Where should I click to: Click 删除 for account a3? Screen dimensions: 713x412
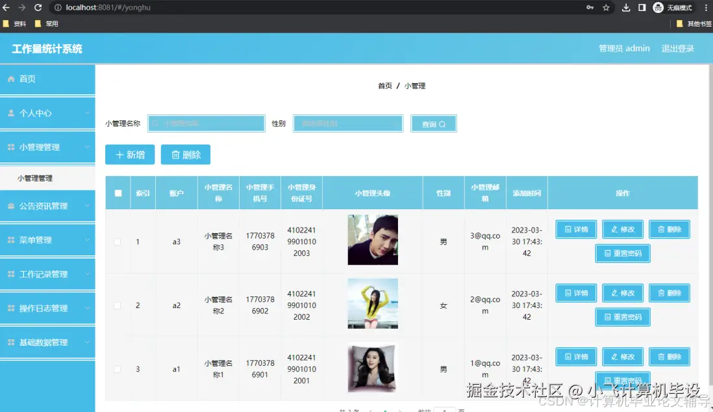point(669,229)
